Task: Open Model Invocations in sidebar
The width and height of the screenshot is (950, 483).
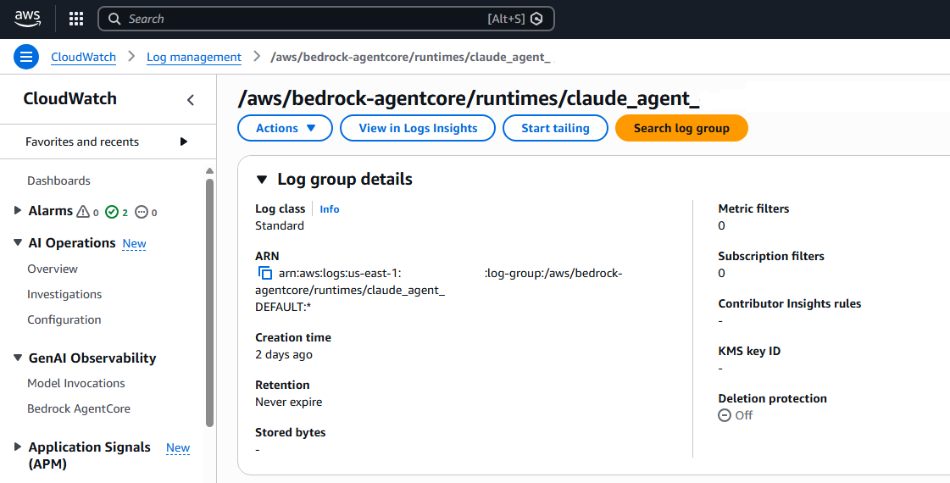Action: click(76, 383)
